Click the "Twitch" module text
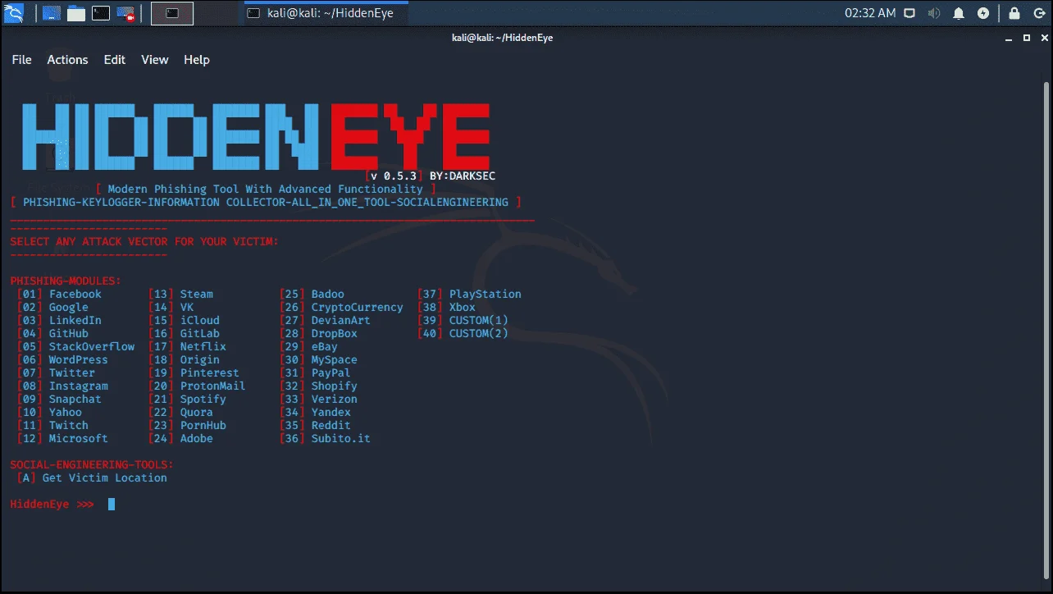The width and height of the screenshot is (1053, 594). click(x=69, y=426)
